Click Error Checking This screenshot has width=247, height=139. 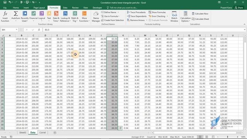coord(157,16)
